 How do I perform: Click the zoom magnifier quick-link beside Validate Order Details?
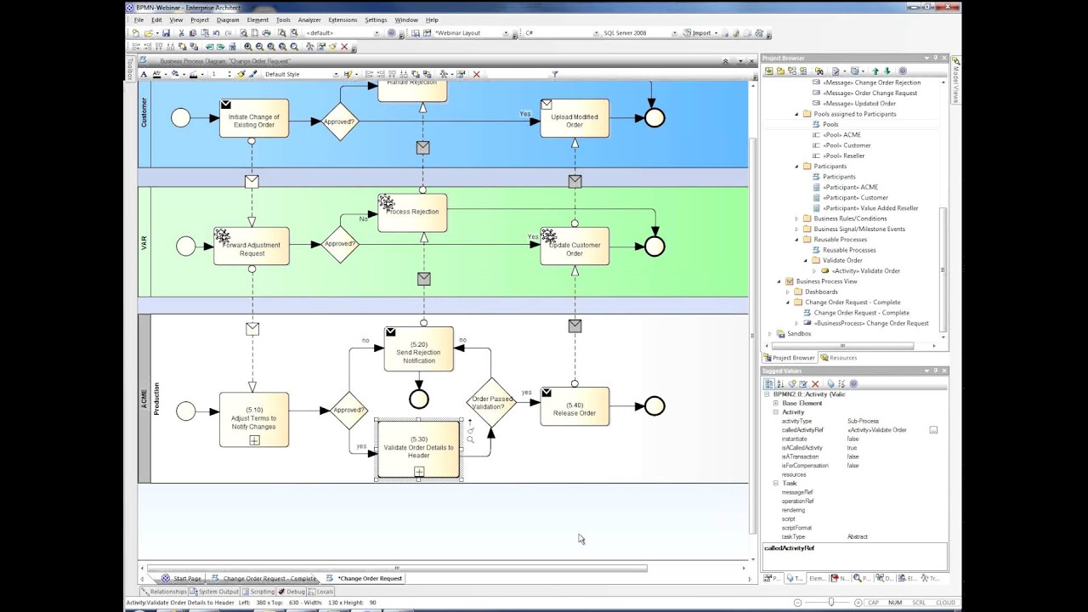[x=470, y=439]
